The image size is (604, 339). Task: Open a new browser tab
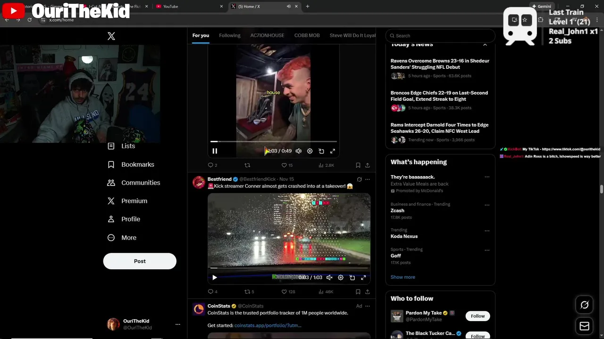click(308, 7)
